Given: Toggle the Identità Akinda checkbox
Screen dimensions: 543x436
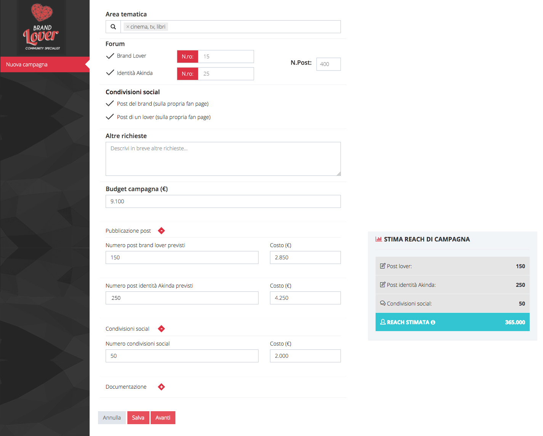Looking at the screenshot, I should pos(110,73).
